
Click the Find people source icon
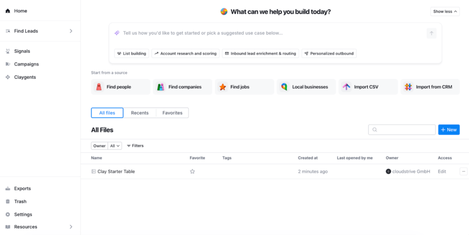[x=99, y=87]
